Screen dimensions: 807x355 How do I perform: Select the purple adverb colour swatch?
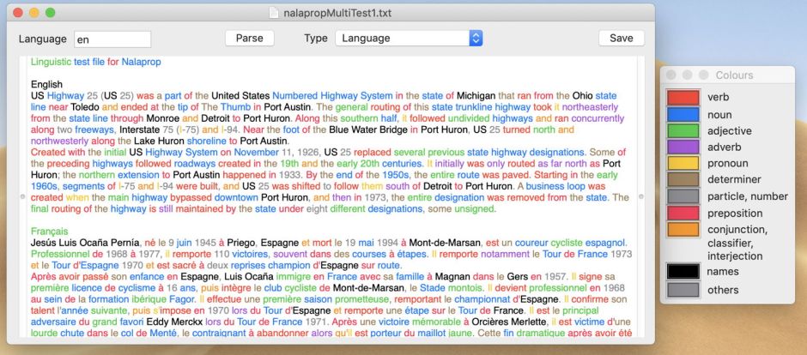(683, 147)
